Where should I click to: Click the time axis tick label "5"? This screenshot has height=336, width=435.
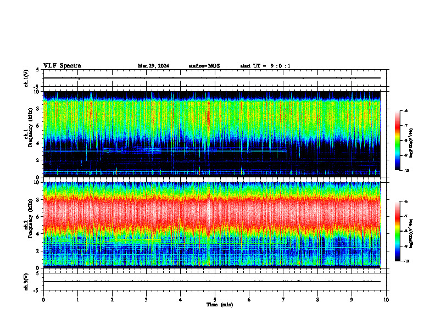point(215,300)
